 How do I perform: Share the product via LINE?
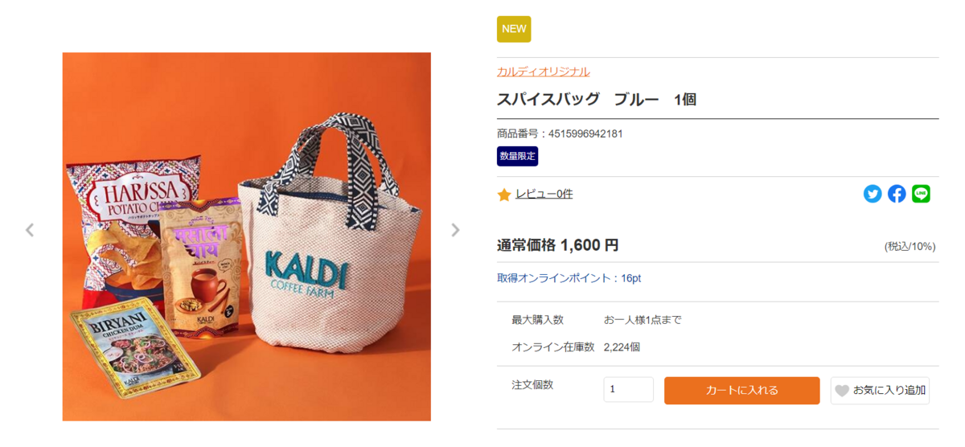(921, 194)
